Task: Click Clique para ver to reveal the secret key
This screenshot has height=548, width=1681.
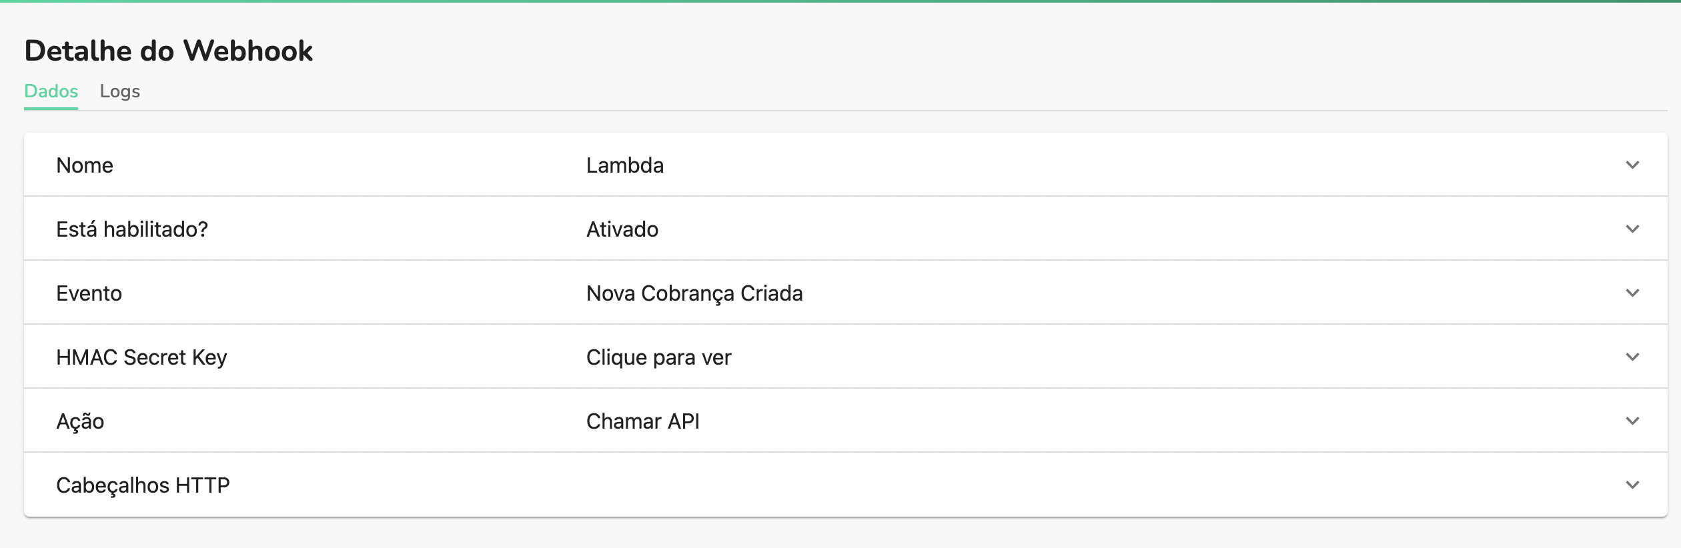Action: (x=658, y=357)
